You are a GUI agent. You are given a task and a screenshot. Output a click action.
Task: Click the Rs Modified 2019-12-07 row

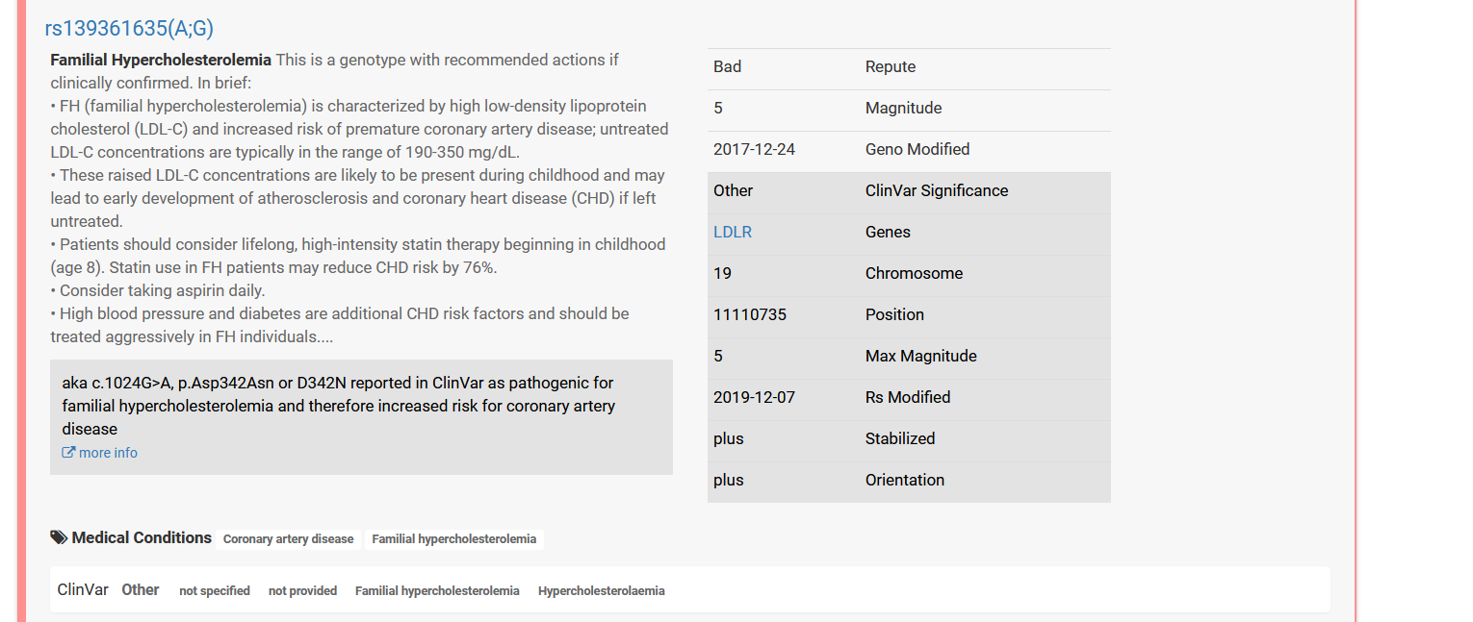coord(909,398)
